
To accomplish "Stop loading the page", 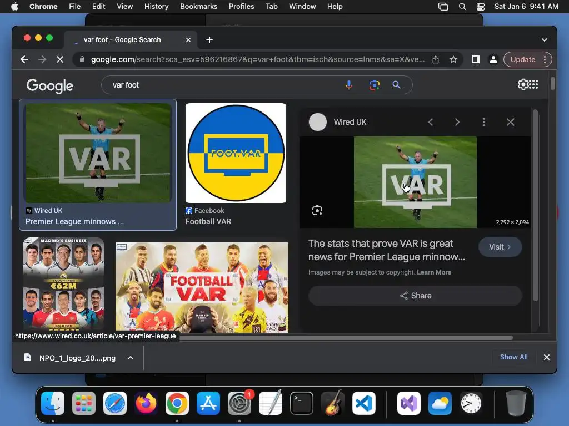I will click(x=60, y=59).
